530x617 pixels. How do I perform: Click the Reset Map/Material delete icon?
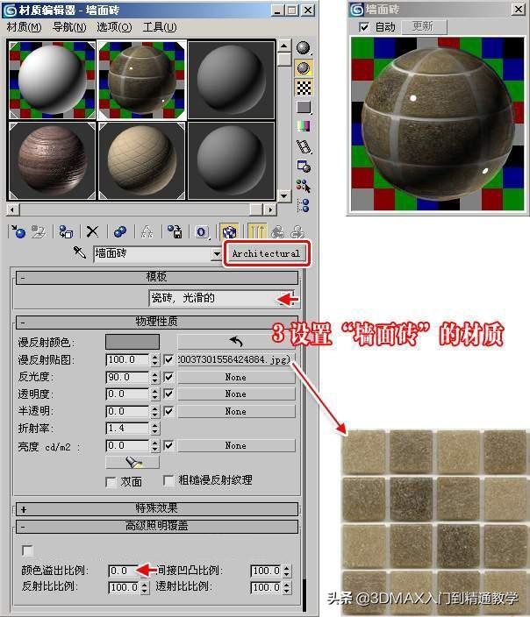click(91, 231)
